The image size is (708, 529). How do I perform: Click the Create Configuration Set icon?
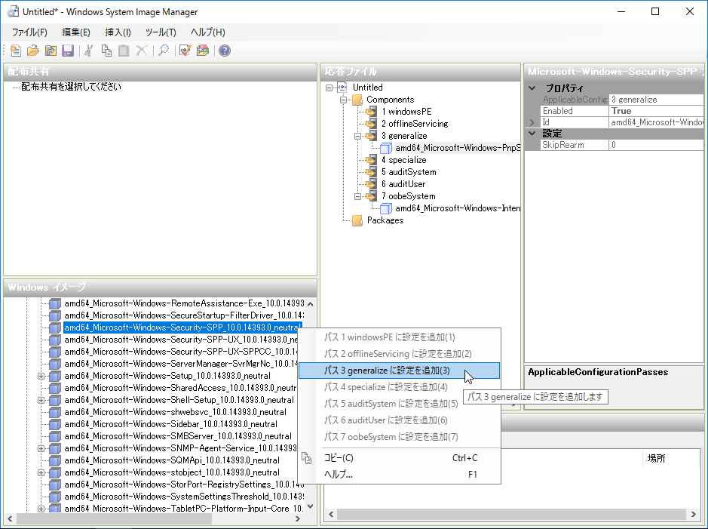pyautogui.click(x=203, y=51)
